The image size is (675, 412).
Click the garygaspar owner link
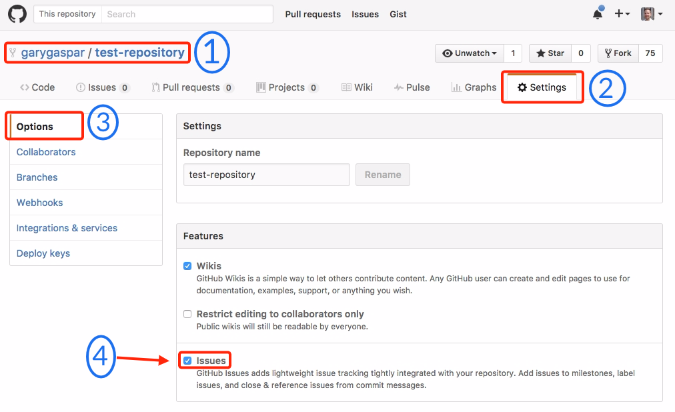pos(53,53)
